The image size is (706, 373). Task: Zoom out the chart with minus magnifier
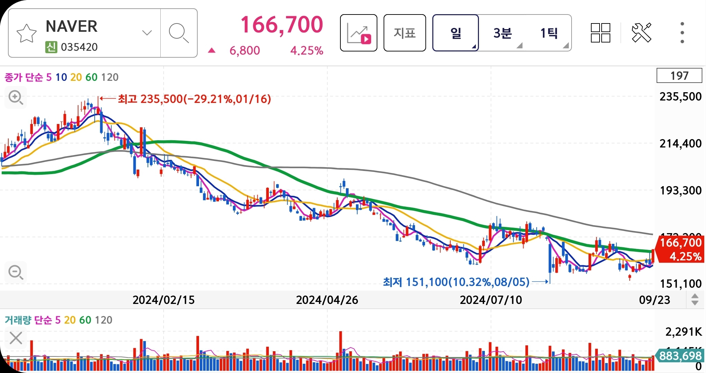[16, 272]
